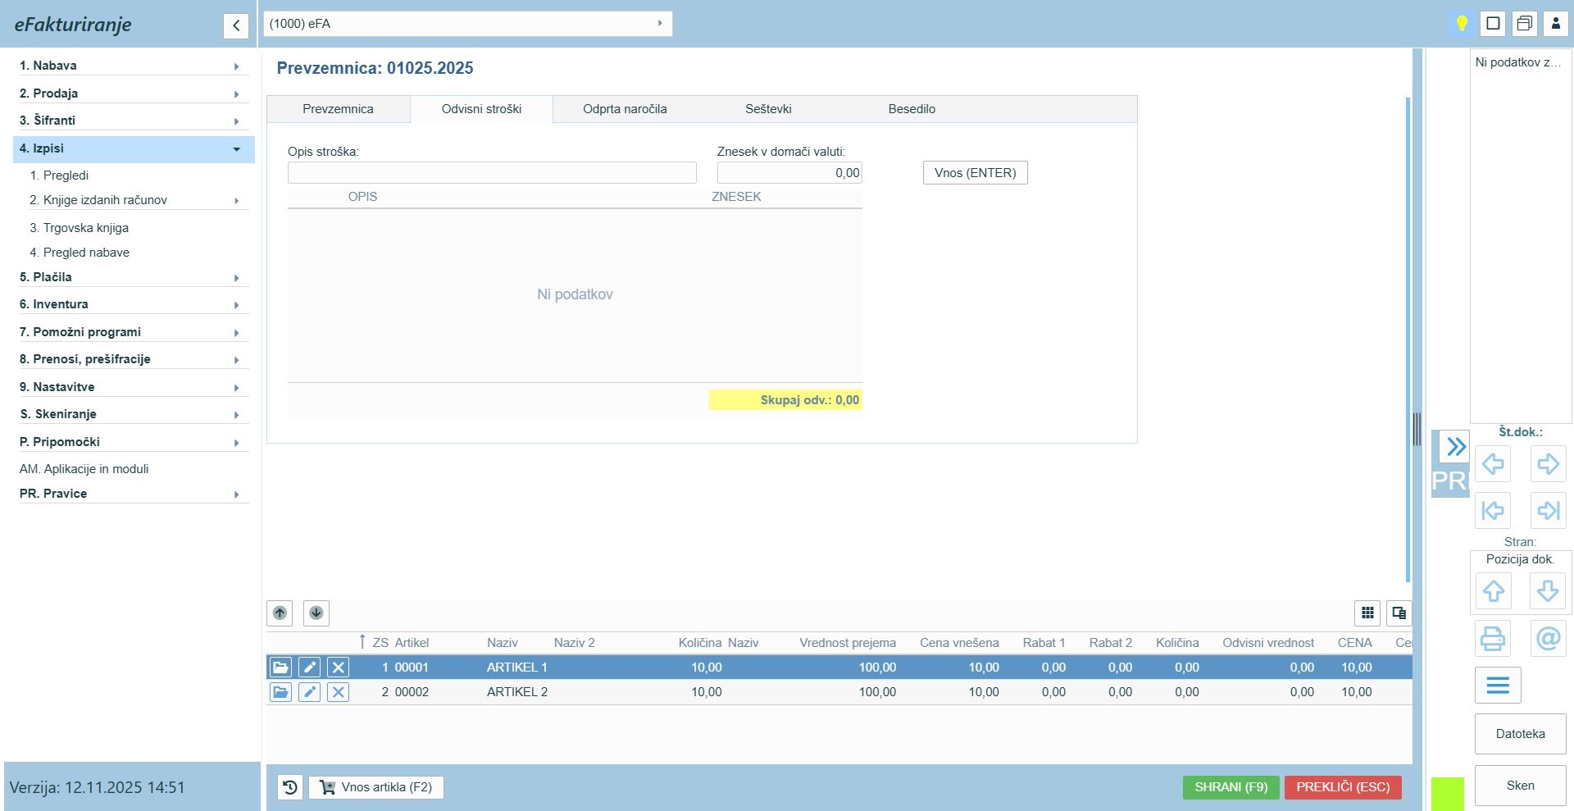Open ARTIKEL 2 row folder icon
This screenshot has height=811, width=1574.
point(280,692)
